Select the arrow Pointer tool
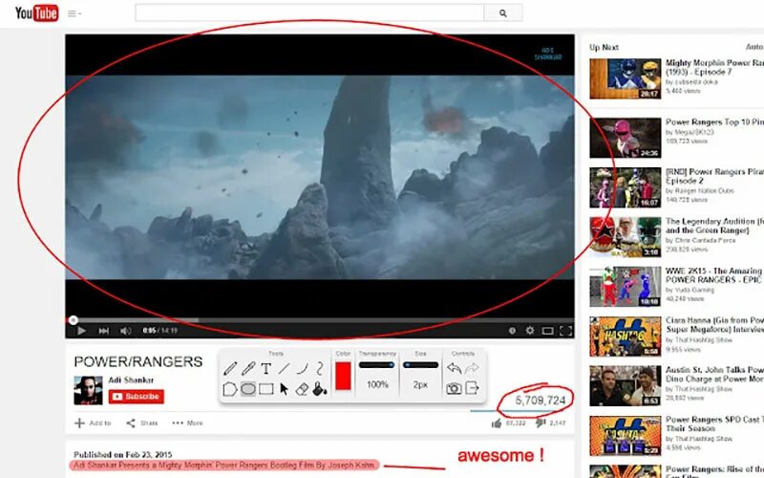 [284, 389]
